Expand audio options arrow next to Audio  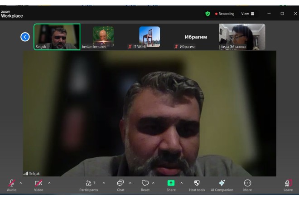tap(21, 183)
